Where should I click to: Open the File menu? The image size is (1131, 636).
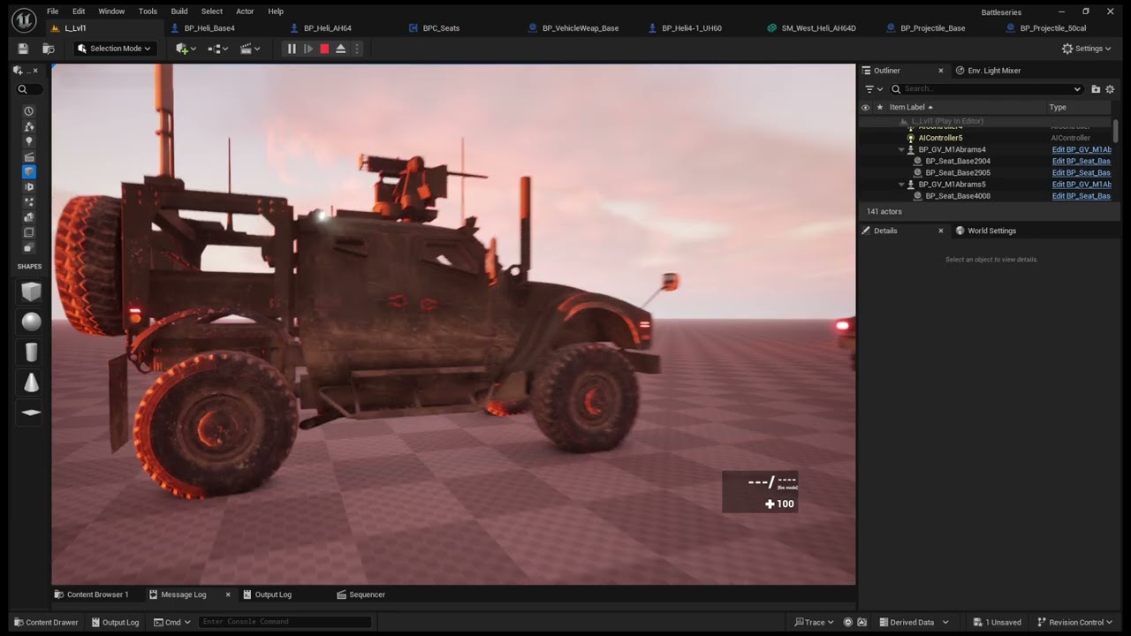pos(53,11)
